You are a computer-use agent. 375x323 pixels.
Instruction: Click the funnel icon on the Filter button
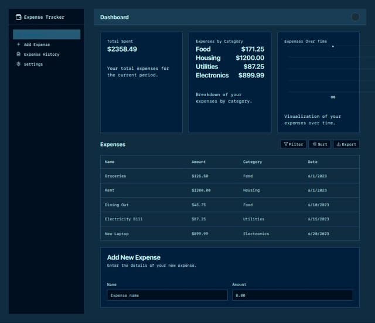285,144
